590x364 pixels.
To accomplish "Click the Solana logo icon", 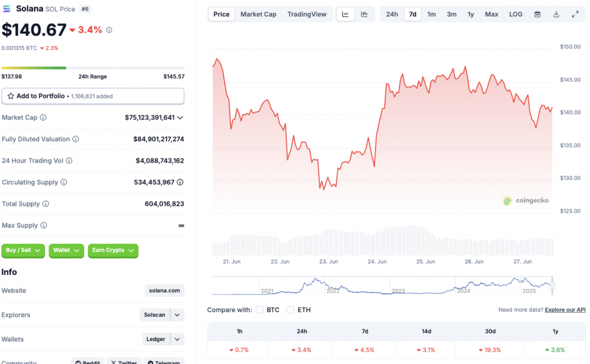I will point(7,9).
